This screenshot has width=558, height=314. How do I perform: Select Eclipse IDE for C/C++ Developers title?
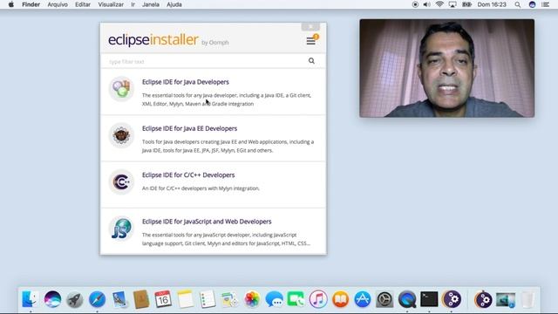188,175
